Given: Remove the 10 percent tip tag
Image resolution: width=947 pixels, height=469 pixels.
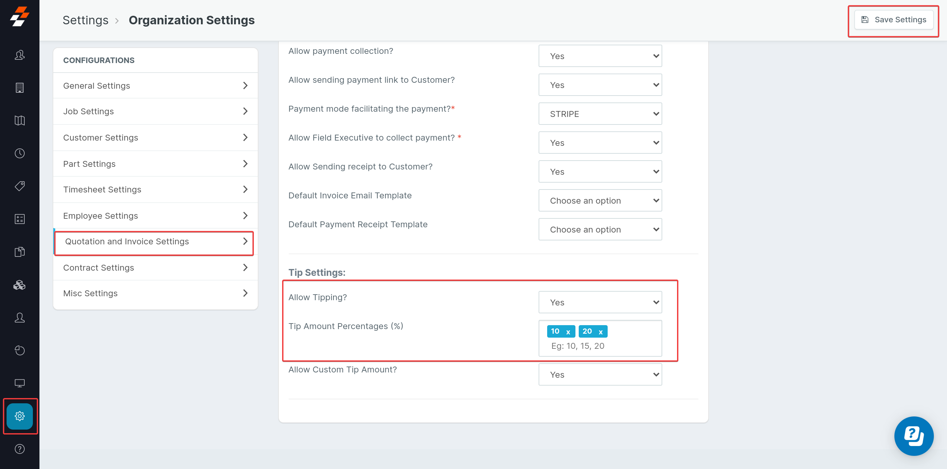Looking at the screenshot, I should [x=568, y=332].
